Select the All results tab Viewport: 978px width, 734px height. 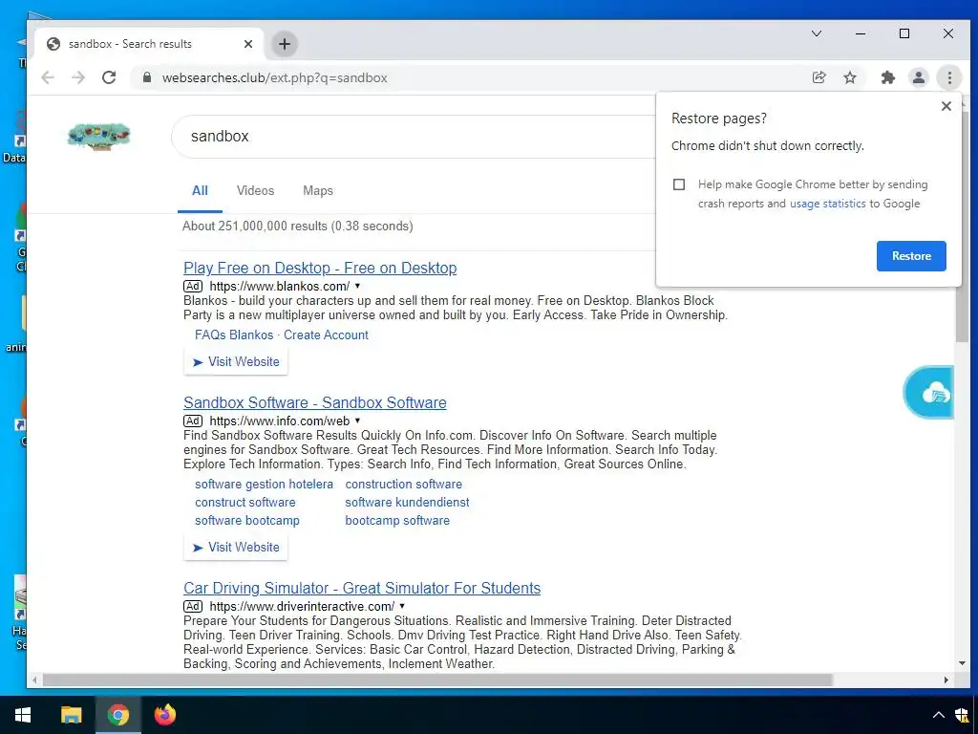(x=200, y=191)
